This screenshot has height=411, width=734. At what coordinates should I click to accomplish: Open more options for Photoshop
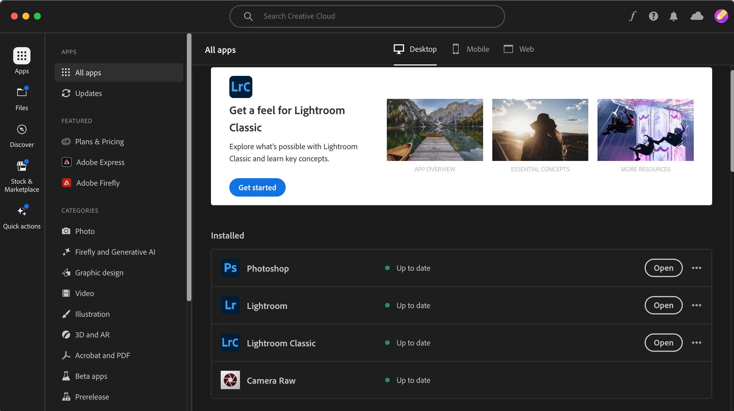696,268
